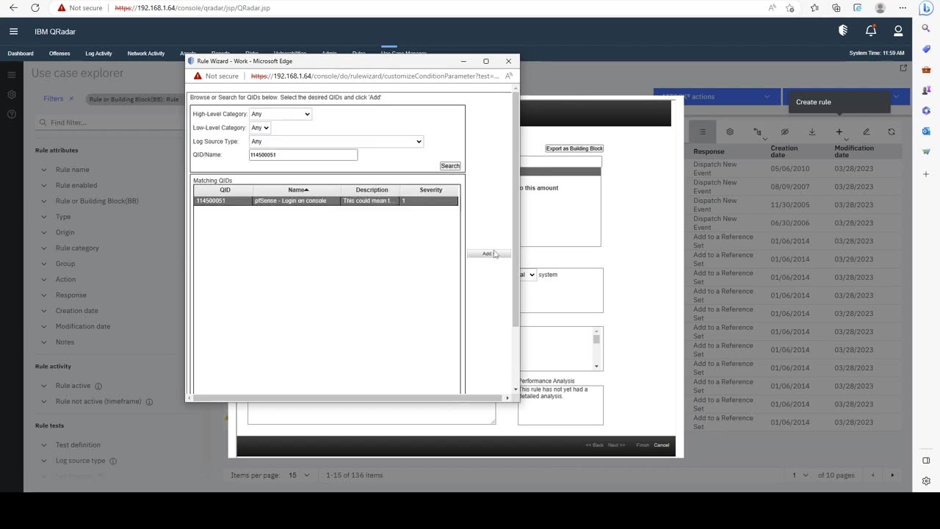This screenshot has height=529, width=940.
Task: Click the Find filter search box
Action: [x=112, y=123]
